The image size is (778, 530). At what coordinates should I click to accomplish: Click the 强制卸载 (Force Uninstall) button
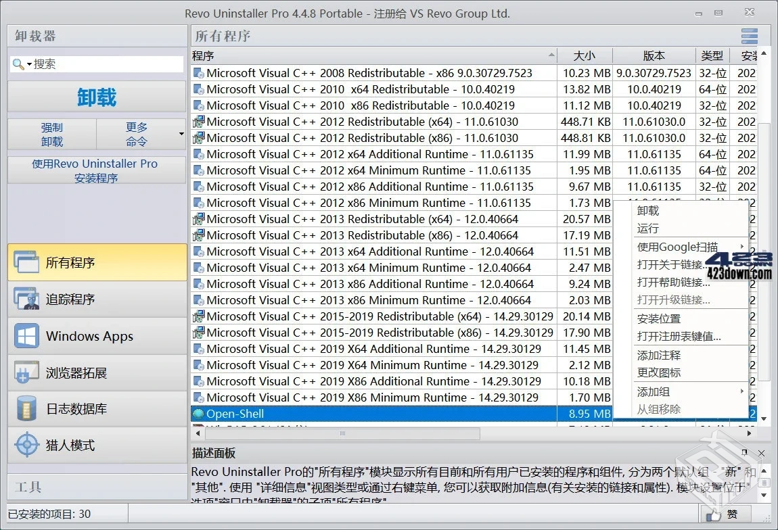tap(51, 133)
